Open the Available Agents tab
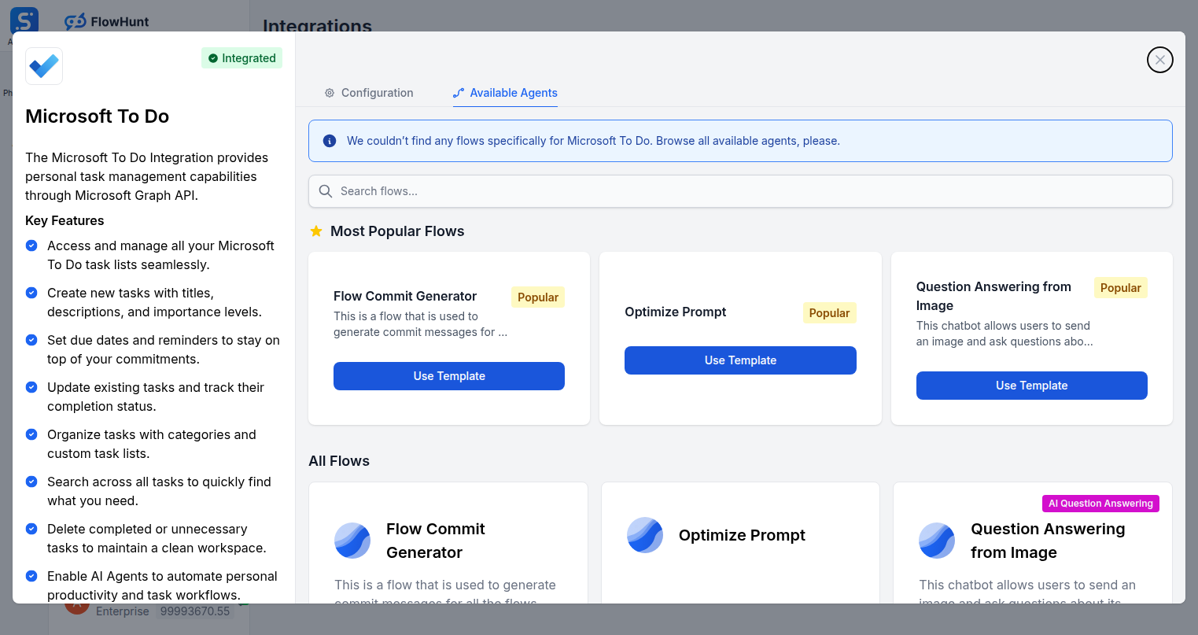The image size is (1198, 635). pos(505,93)
